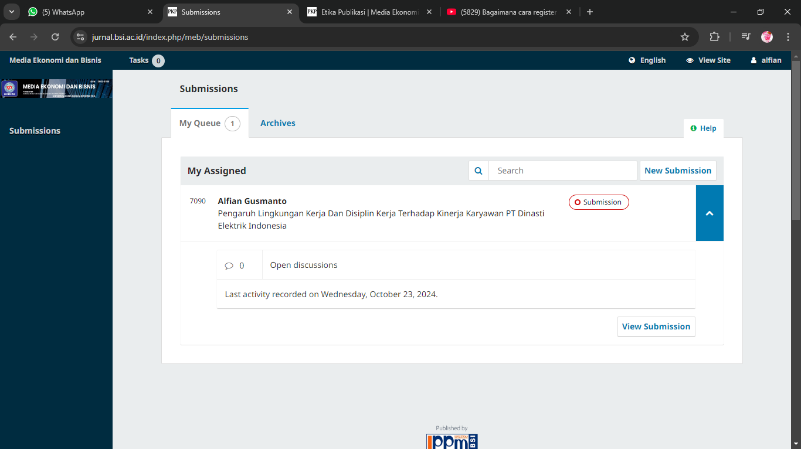Click the My Assigned heading
The height and width of the screenshot is (449, 801).
point(217,171)
